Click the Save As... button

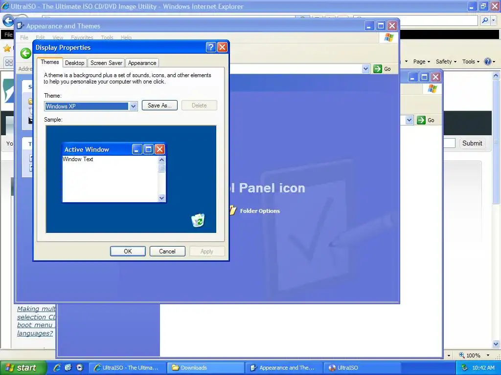point(159,105)
